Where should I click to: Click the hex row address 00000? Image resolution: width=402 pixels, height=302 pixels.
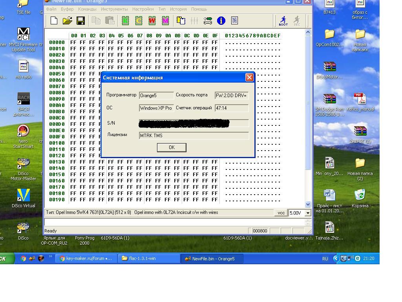point(57,42)
